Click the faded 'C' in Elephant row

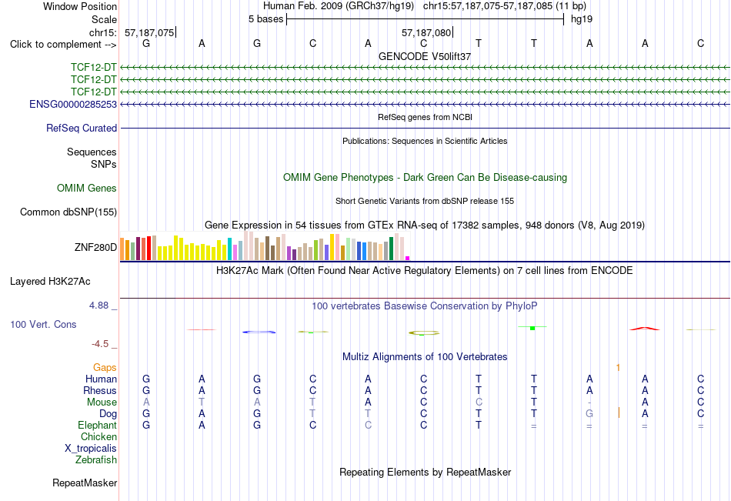(369, 425)
